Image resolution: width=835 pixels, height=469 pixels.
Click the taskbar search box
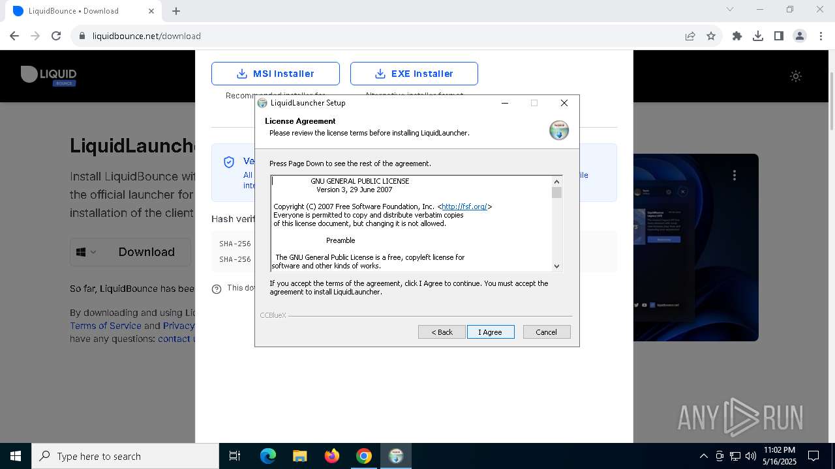pos(125,456)
